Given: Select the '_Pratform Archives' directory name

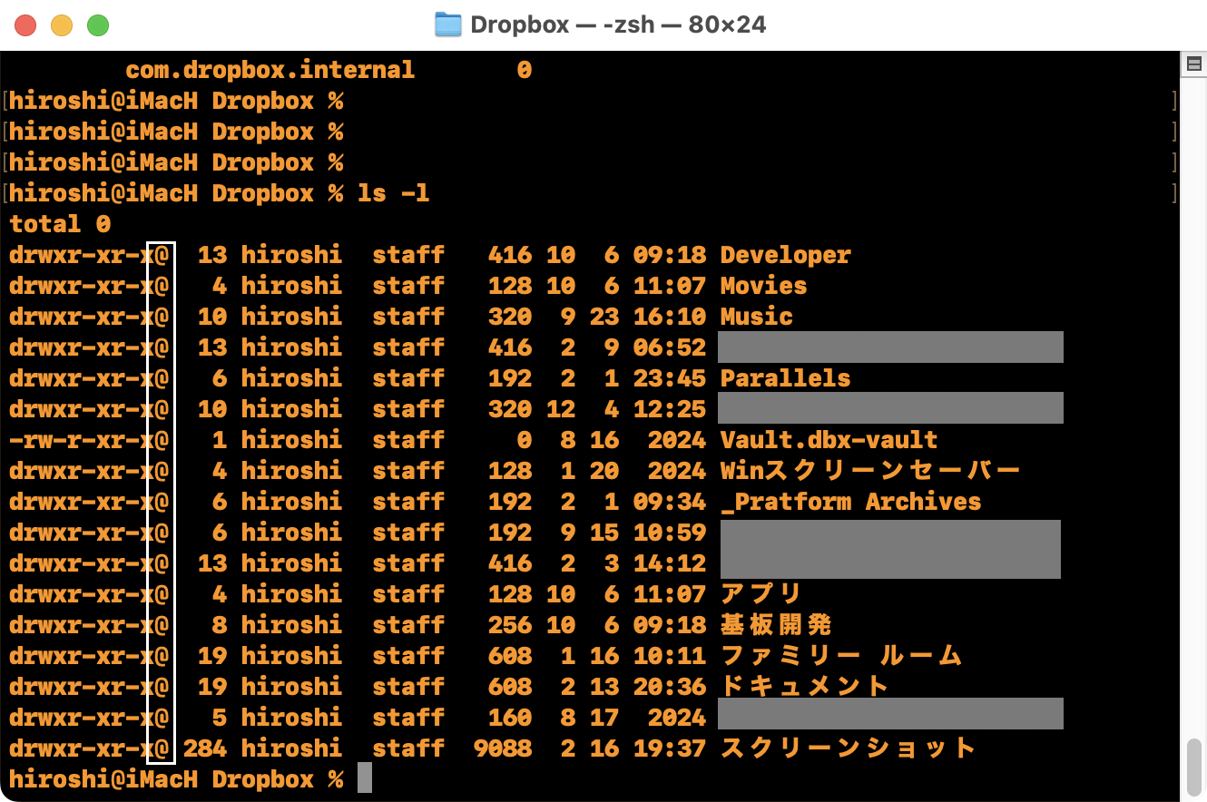Looking at the screenshot, I should (849, 501).
